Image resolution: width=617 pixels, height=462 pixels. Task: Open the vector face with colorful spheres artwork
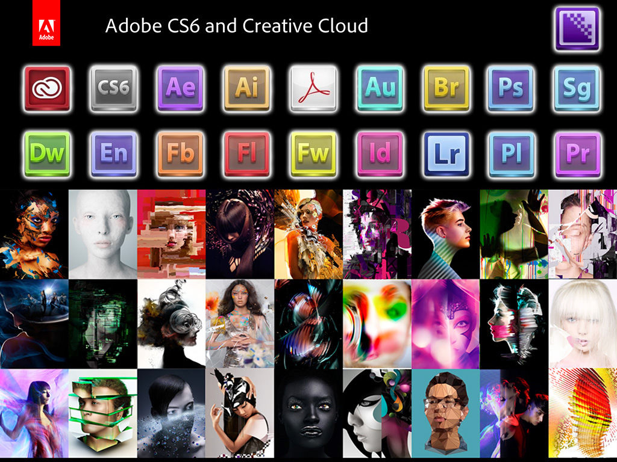[377, 413]
